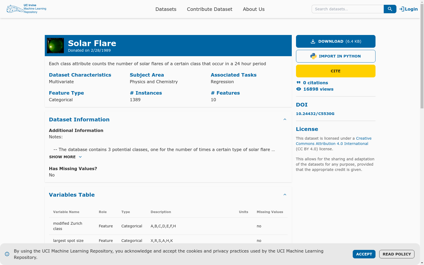Open the Datasets menu
Screen dimensions: 424x265
pos(166,9)
